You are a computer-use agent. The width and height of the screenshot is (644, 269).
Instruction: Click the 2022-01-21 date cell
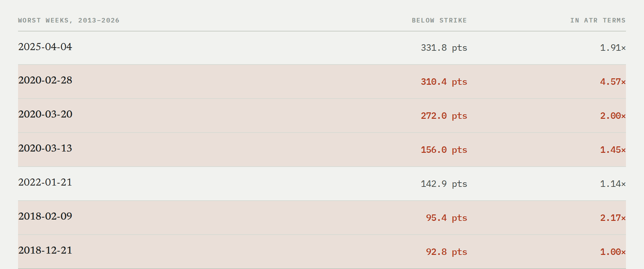[45, 182]
